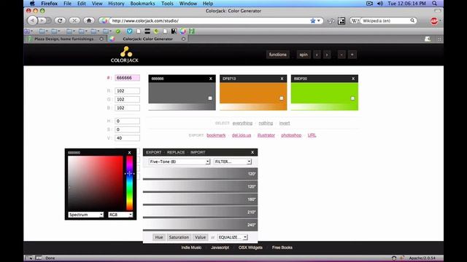Image resolution: width=467 pixels, height=262 pixels.
Task: Click the camera icon in the menu bar
Action: [x=370, y=4]
